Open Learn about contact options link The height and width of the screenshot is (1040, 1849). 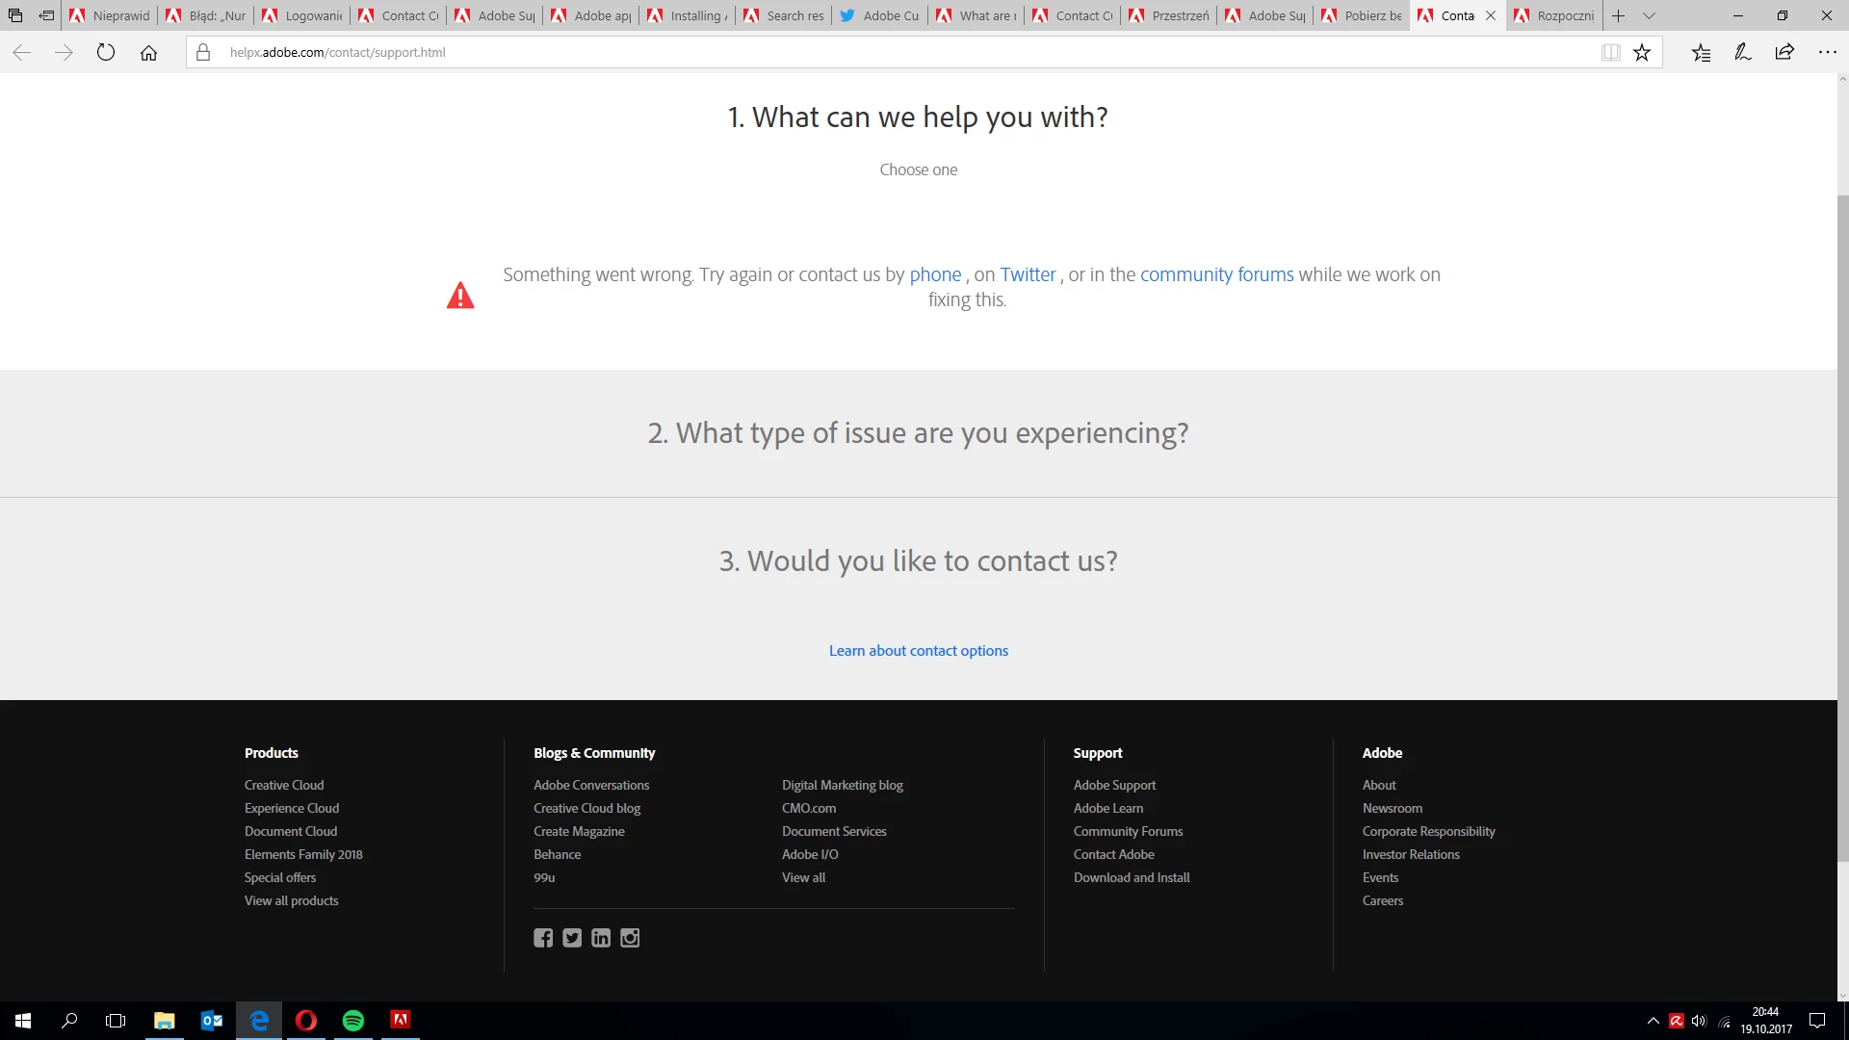pyautogui.click(x=918, y=651)
